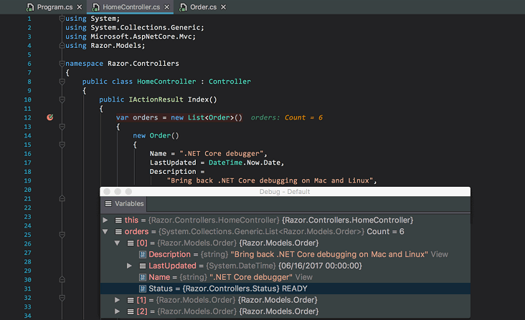The image size is (525, 320).
Task: Expand the LastUpdated DateTime node
Action: pyautogui.click(x=130, y=266)
